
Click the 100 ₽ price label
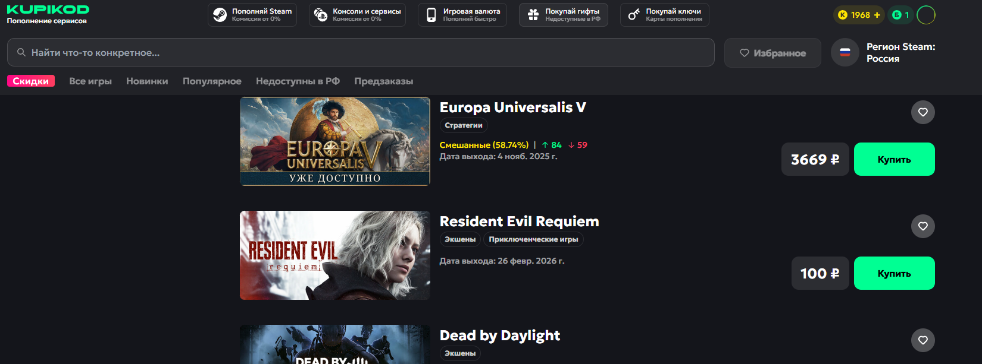click(x=820, y=273)
